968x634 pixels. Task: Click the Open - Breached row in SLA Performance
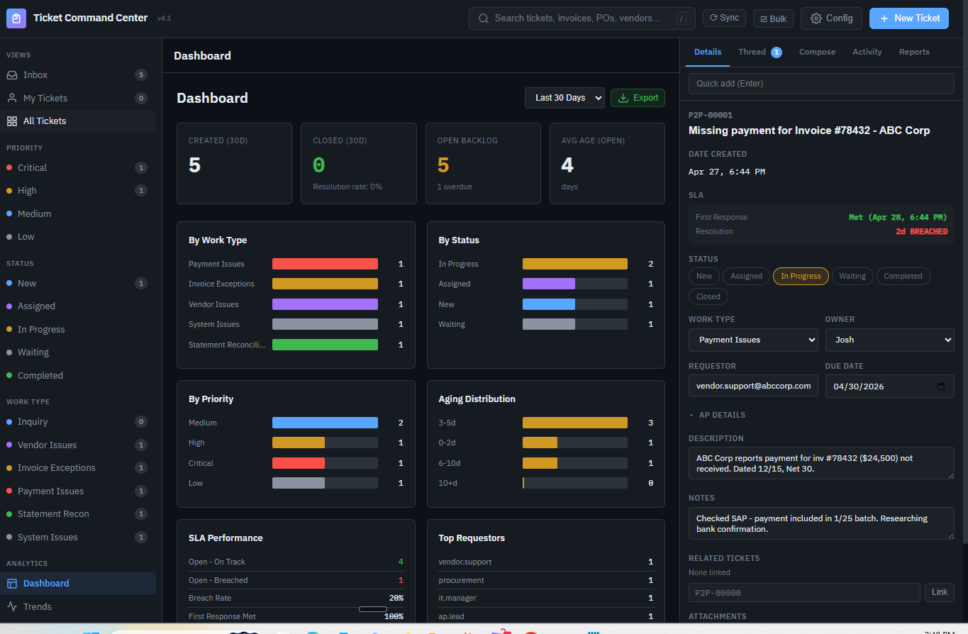(x=296, y=580)
